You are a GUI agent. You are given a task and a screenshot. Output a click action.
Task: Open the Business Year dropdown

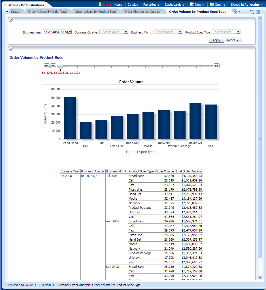[70, 32]
